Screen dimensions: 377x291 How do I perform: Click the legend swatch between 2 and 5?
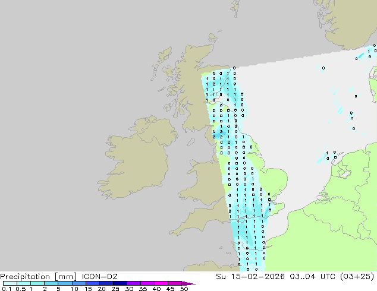tap(51, 283)
